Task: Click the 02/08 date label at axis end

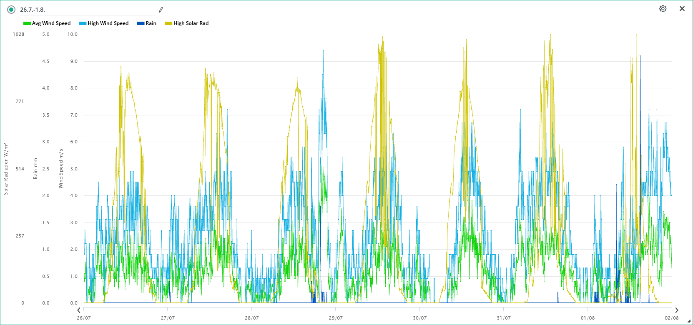Action: [671, 318]
